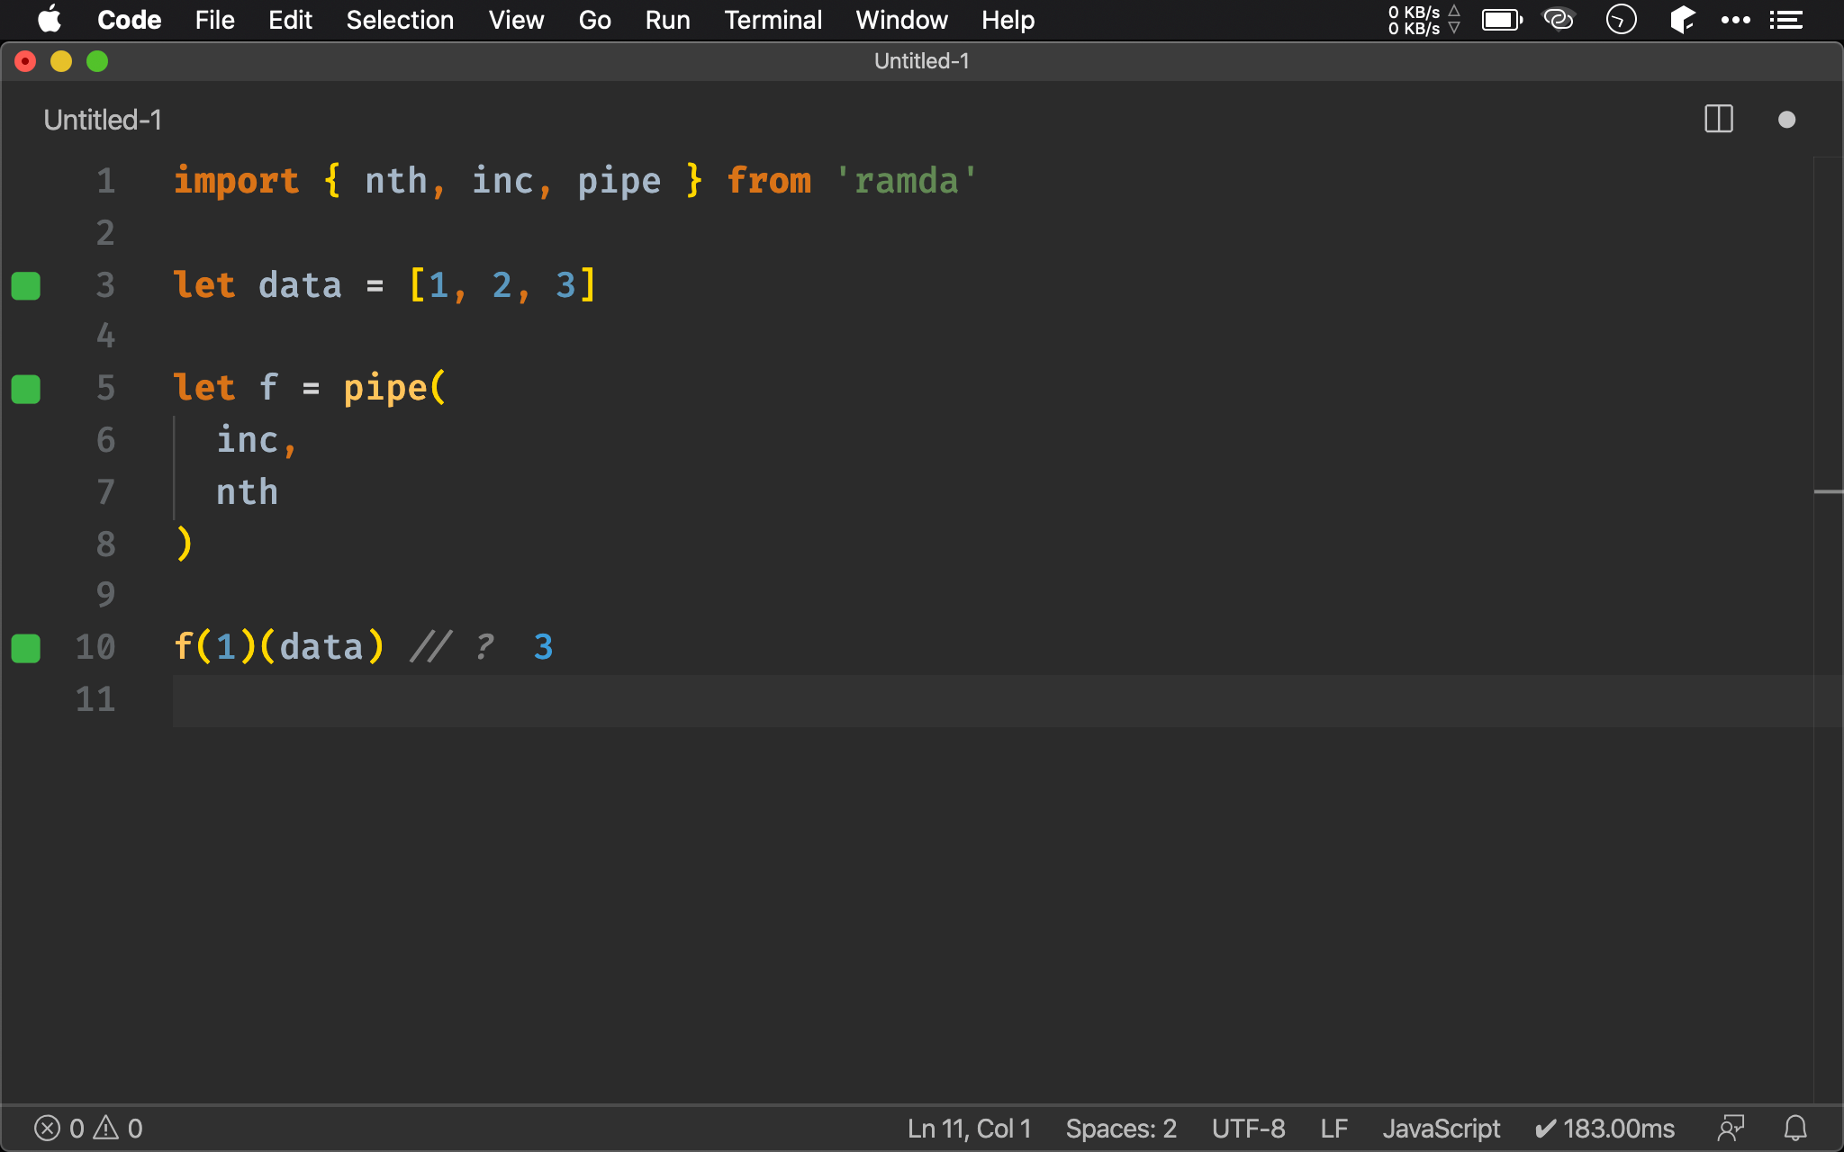
Task: Click the green gutter indicator on line 3
Action: 26,286
